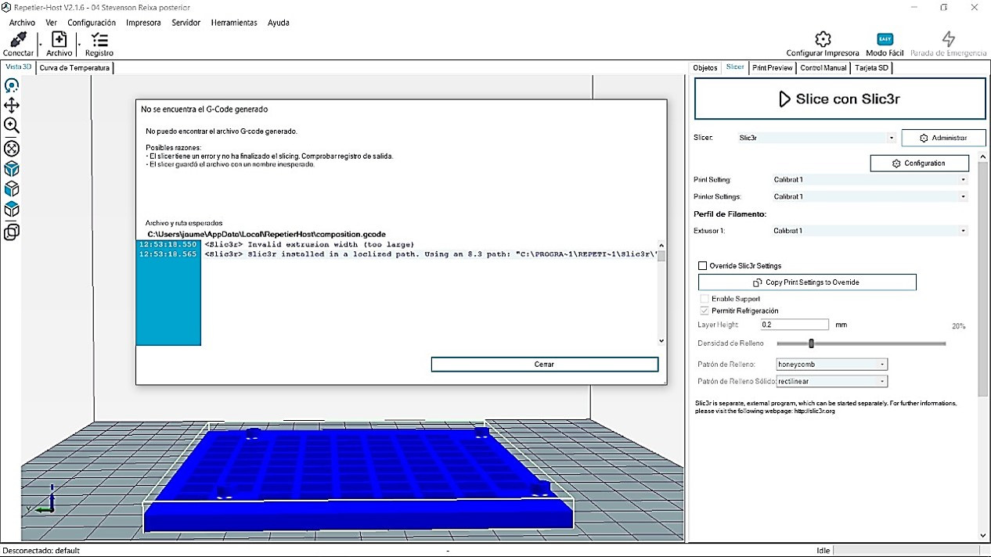The height and width of the screenshot is (557, 991).
Task: Open the Extrusor 1 filament dropdown
Action: pyautogui.click(x=870, y=231)
